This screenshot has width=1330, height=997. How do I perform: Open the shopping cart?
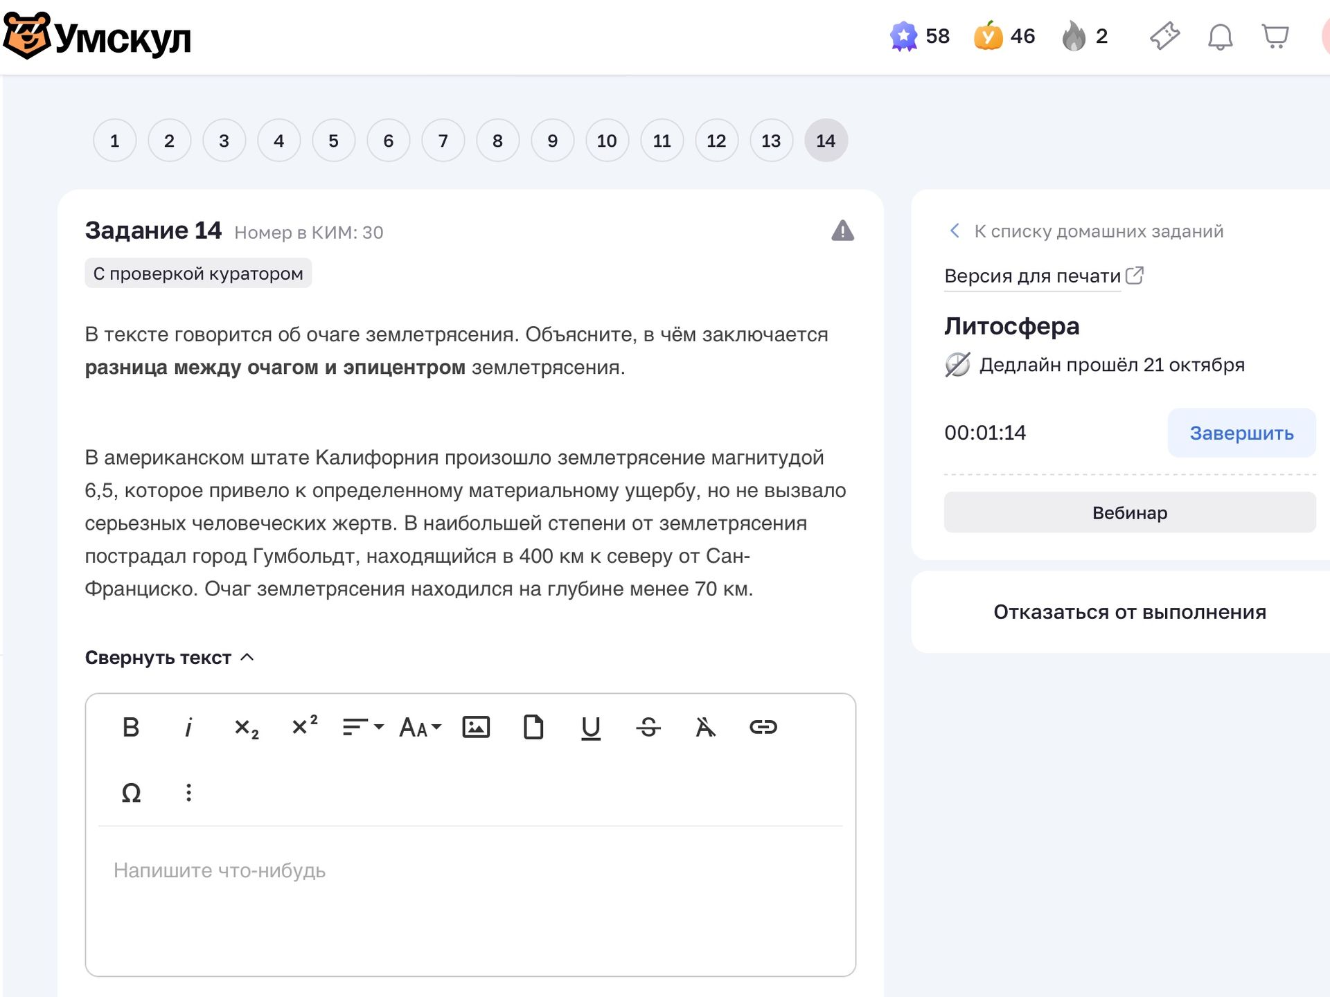click(1275, 36)
